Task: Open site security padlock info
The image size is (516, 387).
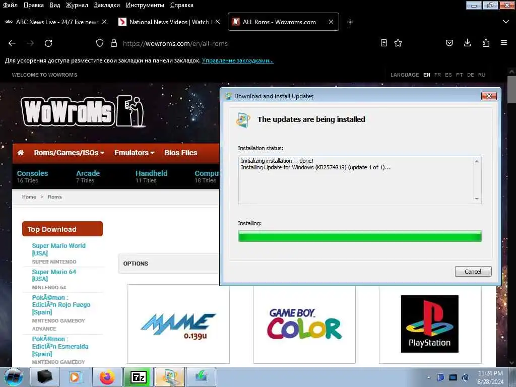Action: (x=114, y=43)
